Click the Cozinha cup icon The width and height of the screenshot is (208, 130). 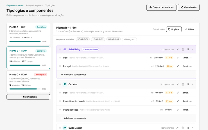coord(65,84)
